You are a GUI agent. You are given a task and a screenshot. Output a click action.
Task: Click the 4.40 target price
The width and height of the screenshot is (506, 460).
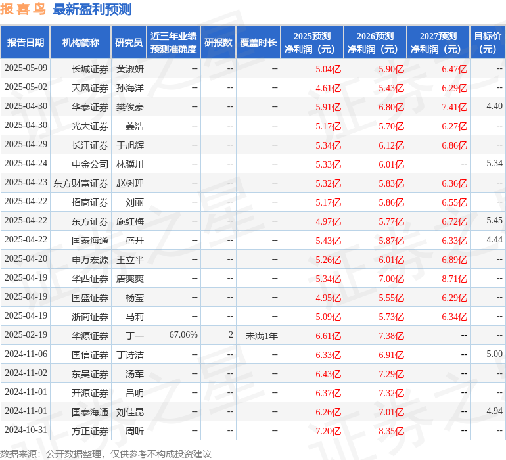pyautogui.click(x=494, y=106)
